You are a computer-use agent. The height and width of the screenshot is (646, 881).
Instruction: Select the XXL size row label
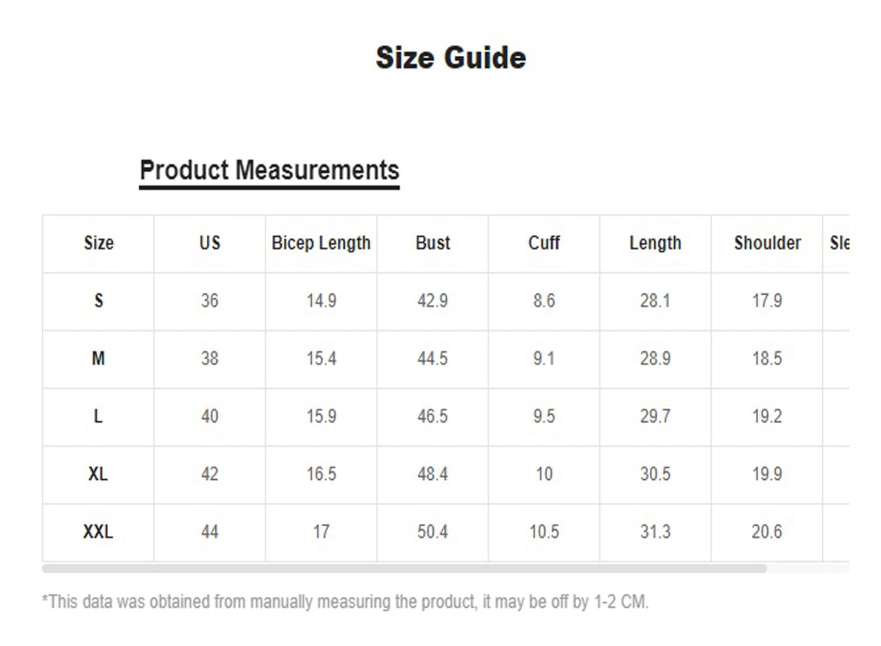[x=98, y=532]
